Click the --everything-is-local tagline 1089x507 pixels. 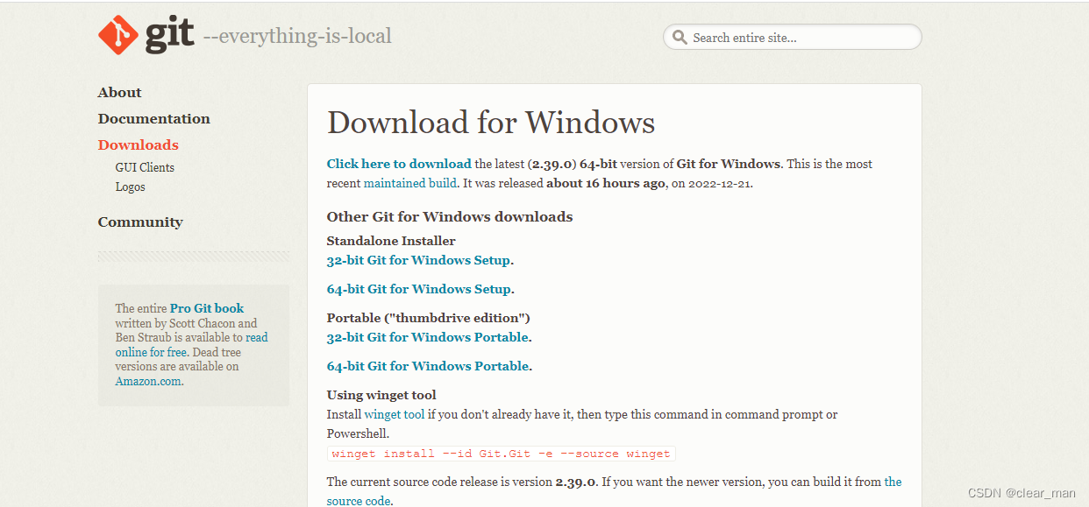297,37
